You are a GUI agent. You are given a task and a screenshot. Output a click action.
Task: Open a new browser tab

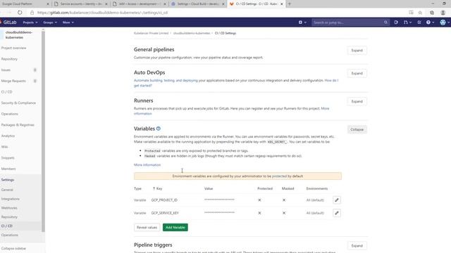point(290,4)
